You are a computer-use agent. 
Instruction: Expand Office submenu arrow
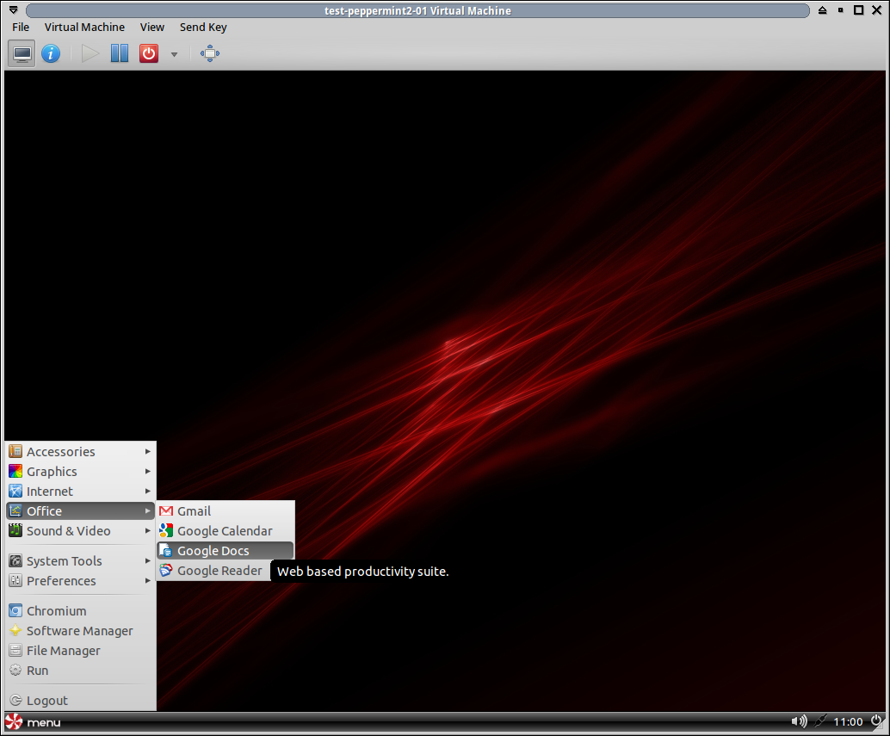[147, 511]
